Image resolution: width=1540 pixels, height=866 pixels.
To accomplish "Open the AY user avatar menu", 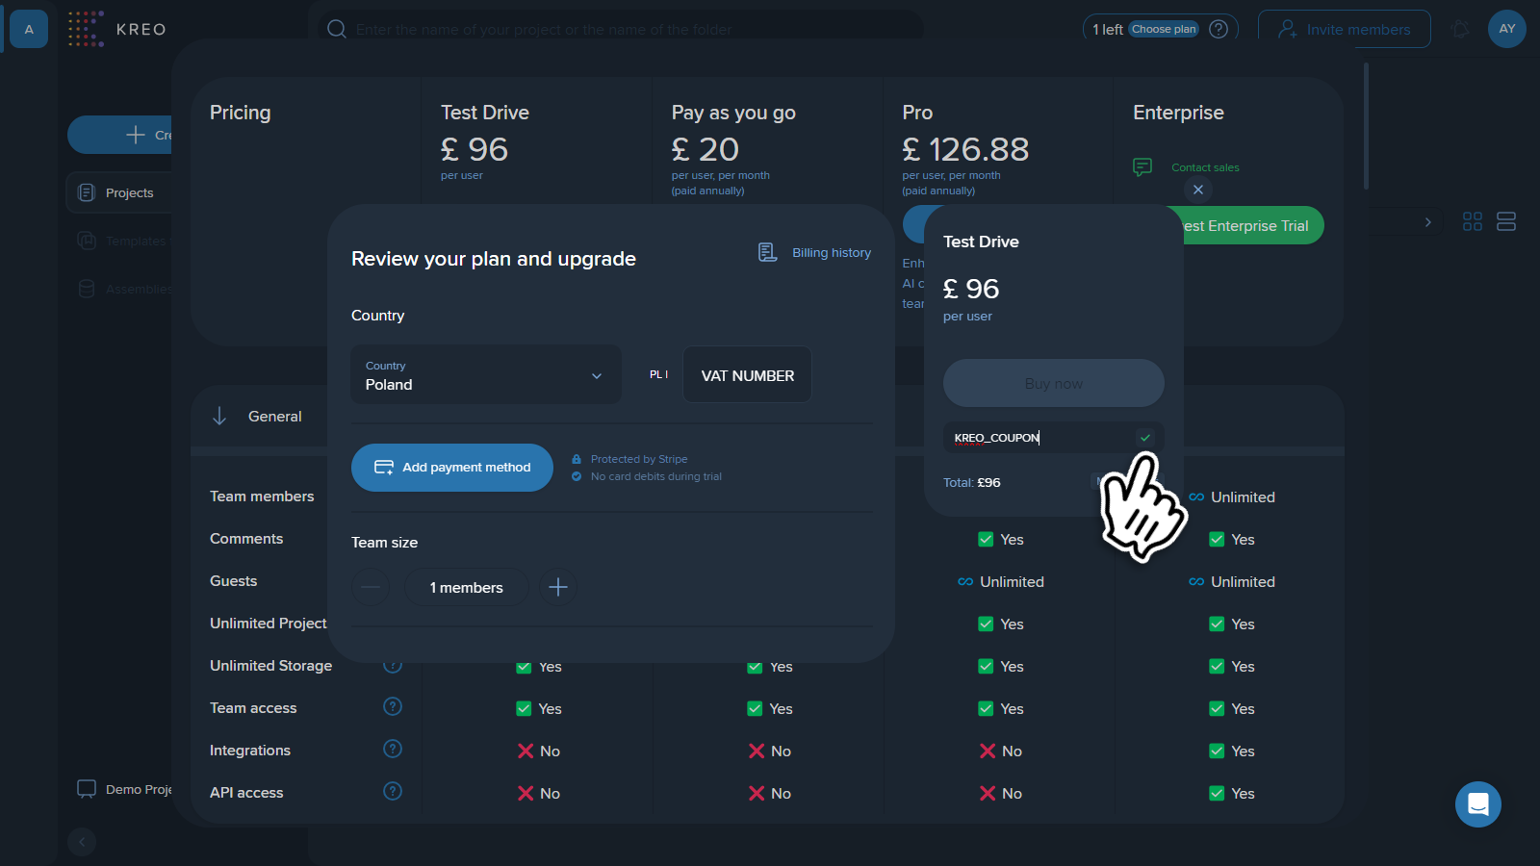I will click(x=1507, y=29).
